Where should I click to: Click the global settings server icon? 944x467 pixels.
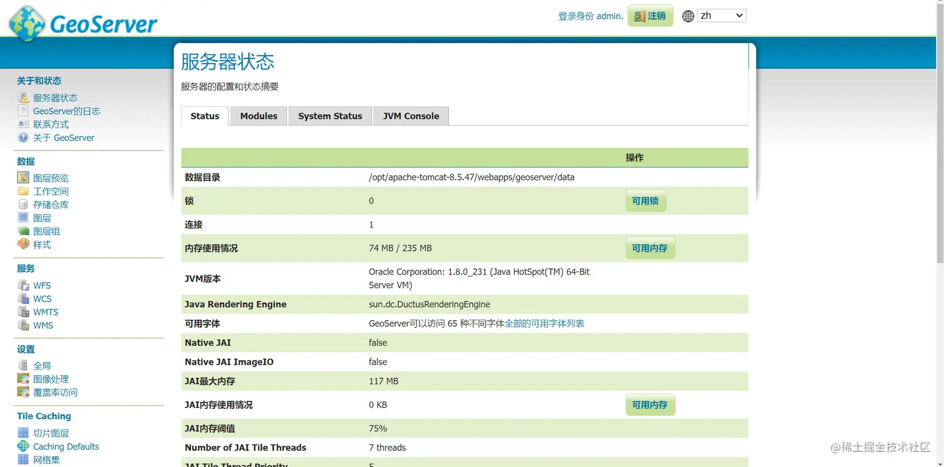pyautogui.click(x=23, y=365)
